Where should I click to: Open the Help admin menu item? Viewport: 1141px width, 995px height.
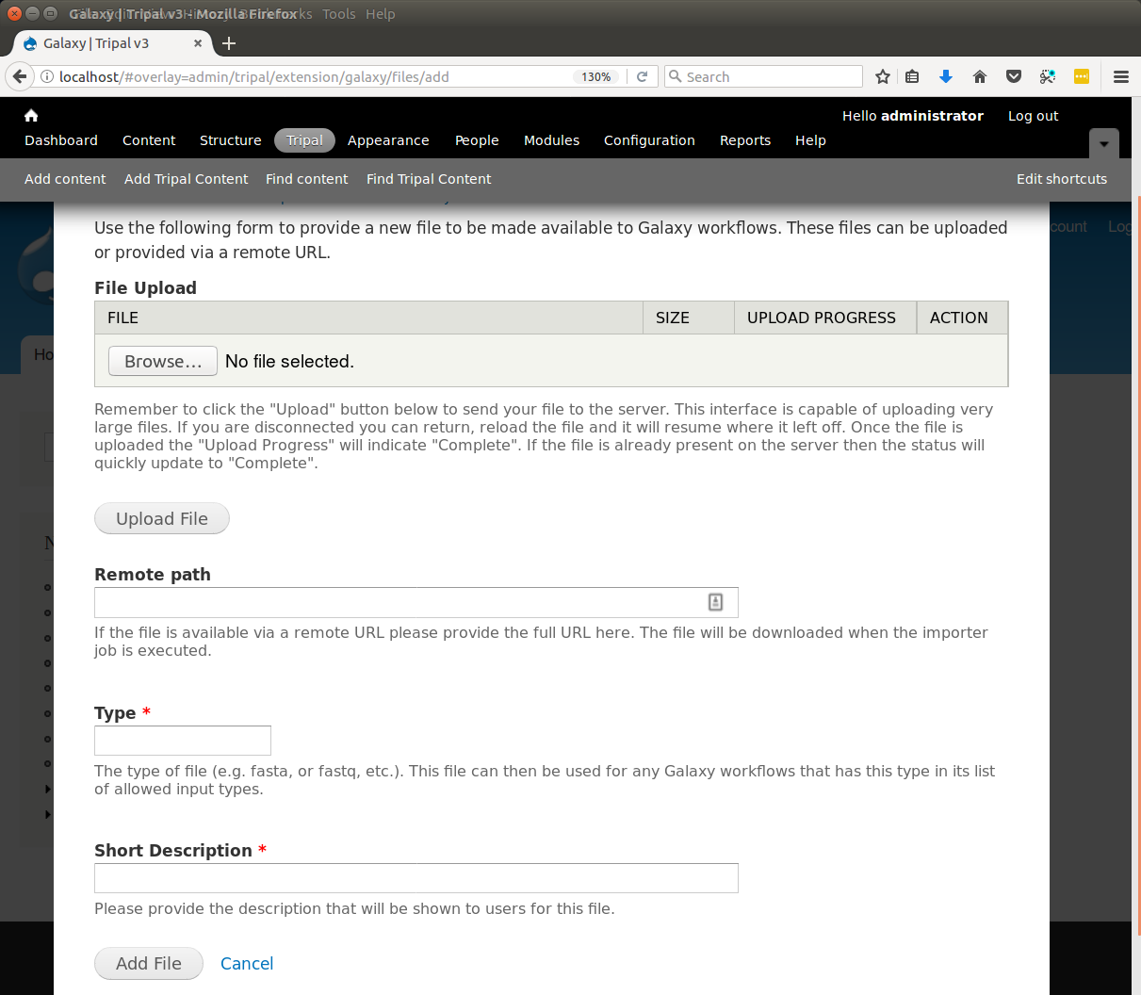[810, 140]
